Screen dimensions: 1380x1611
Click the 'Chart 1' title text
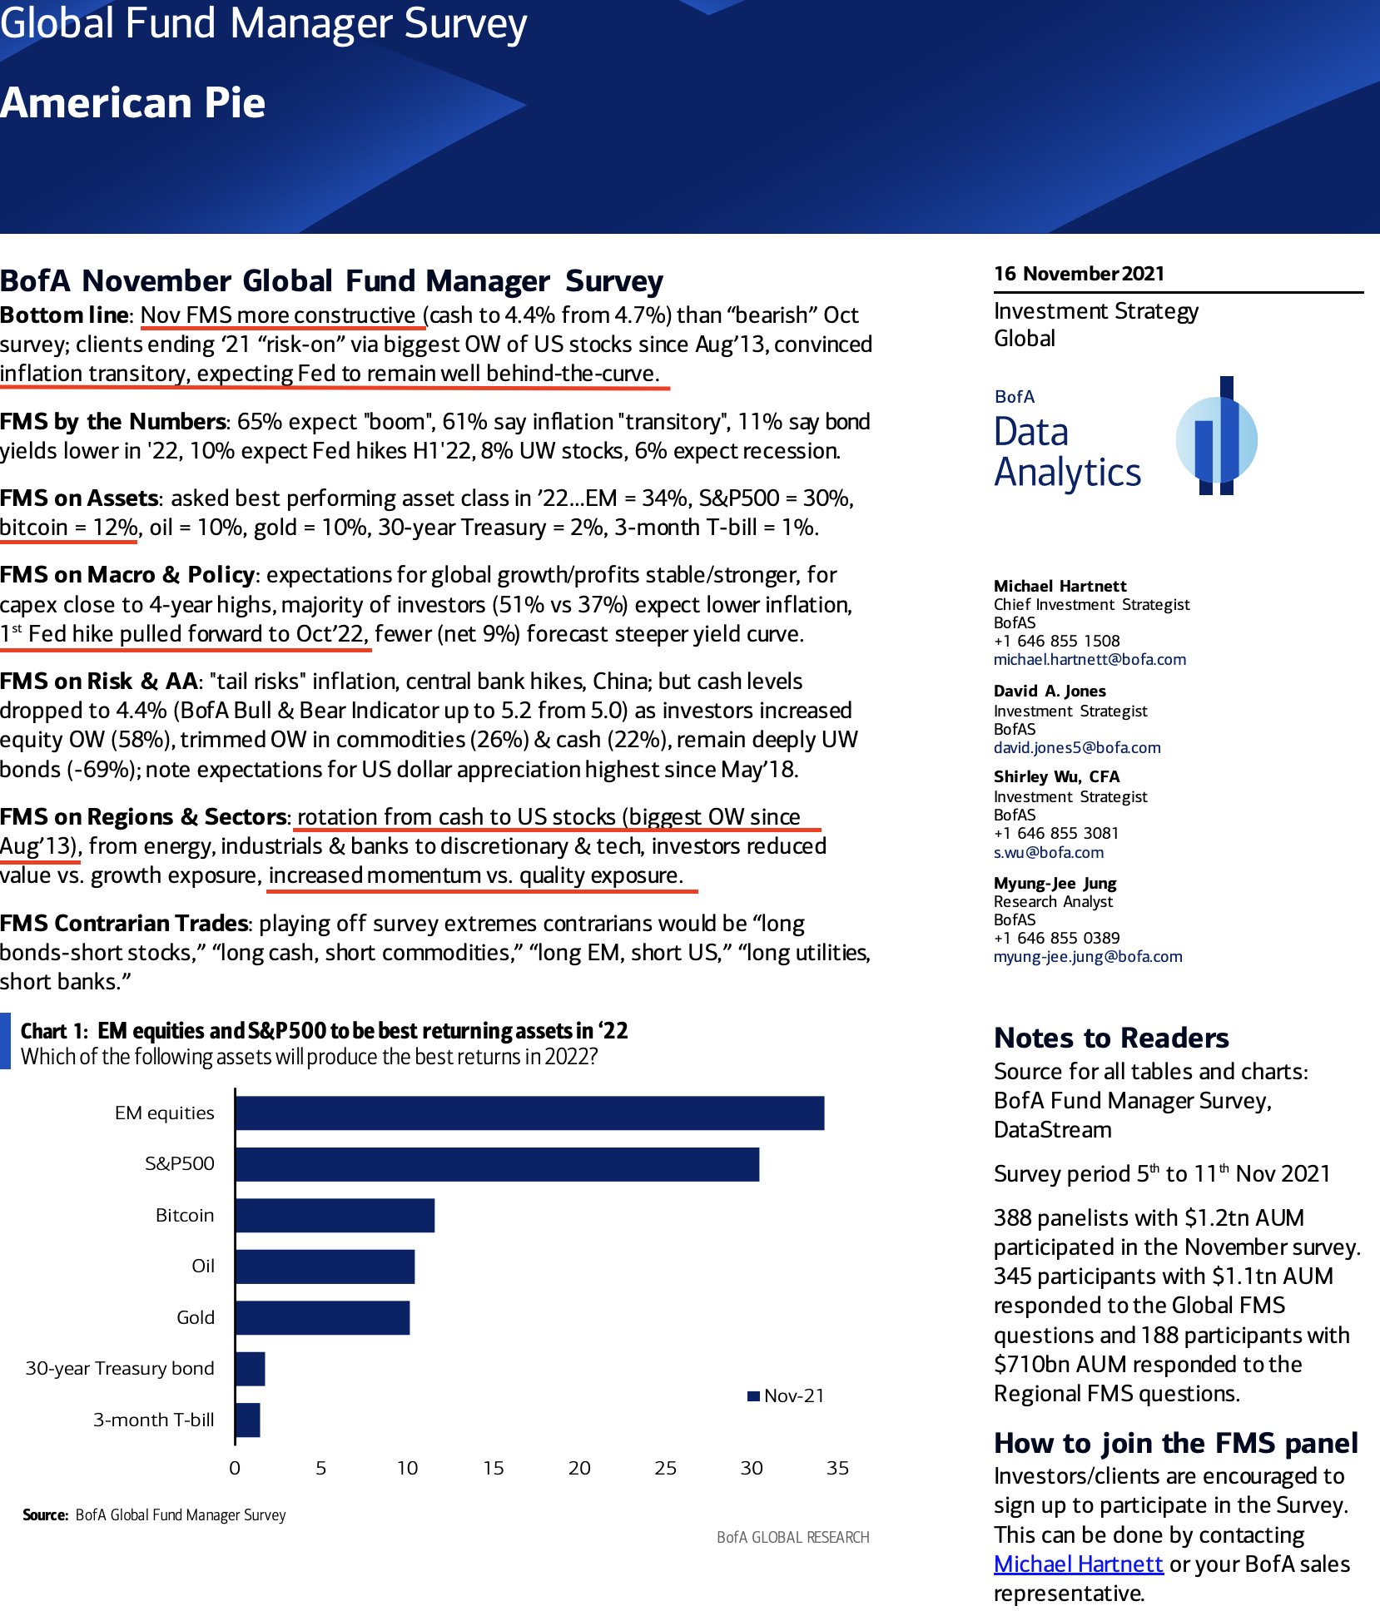coord(325,1031)
